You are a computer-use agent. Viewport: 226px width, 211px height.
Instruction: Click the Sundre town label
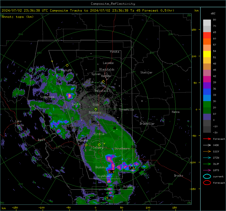tap(76, 104)
